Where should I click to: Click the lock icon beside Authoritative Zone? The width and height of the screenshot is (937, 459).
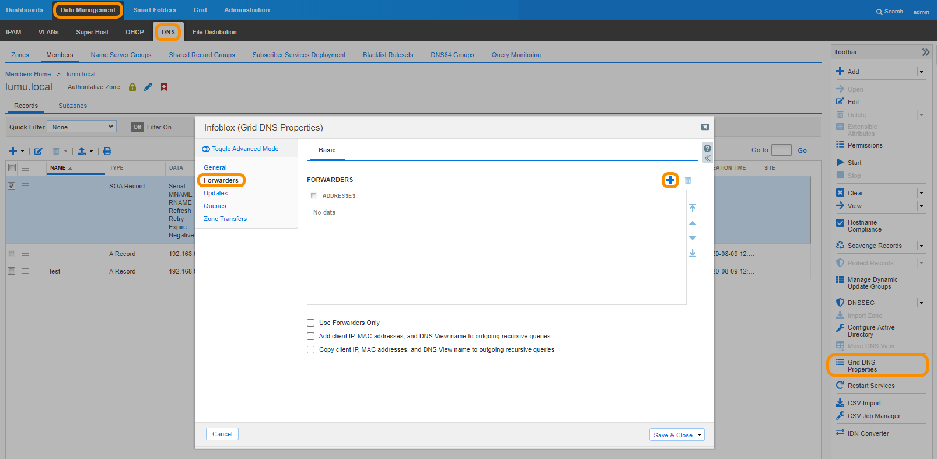[x=132, y=87]
